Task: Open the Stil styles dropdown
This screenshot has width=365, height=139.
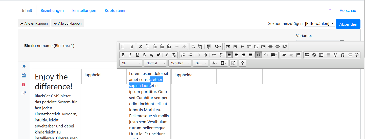Action: pyautogui.click(x=131, y=63)
